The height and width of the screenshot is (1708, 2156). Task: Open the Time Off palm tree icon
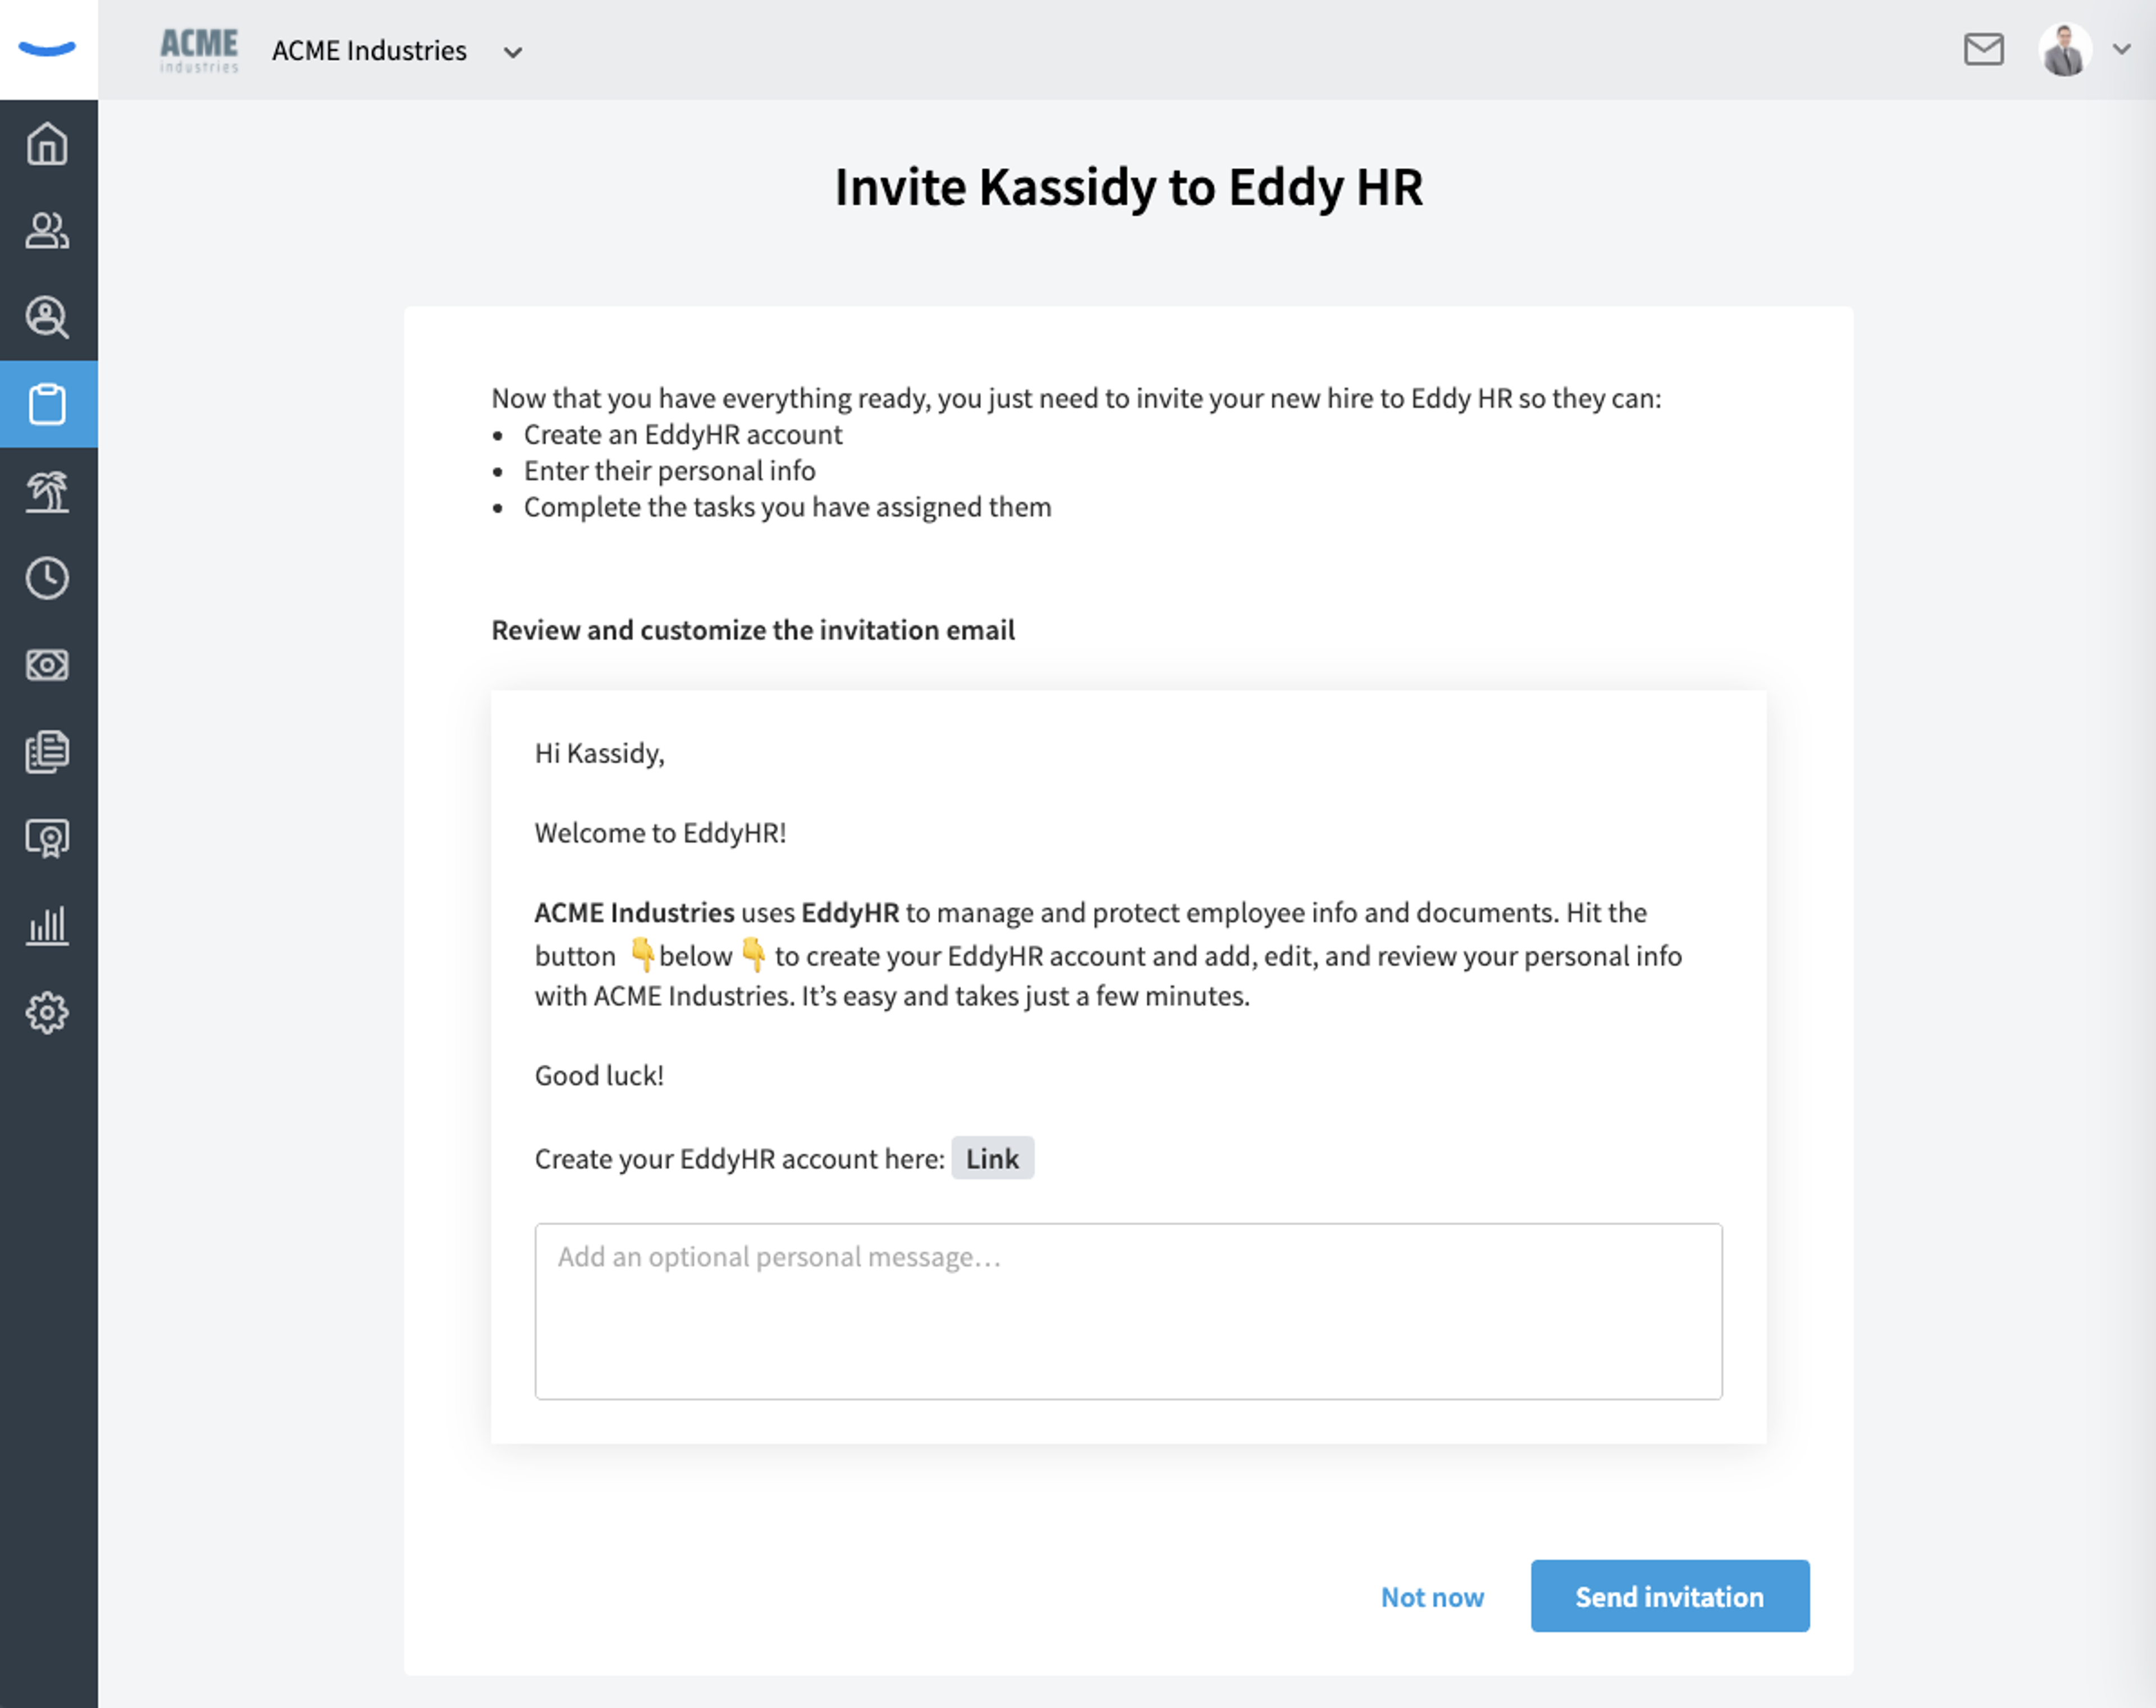pyautogui.click(x=47, y=491)
